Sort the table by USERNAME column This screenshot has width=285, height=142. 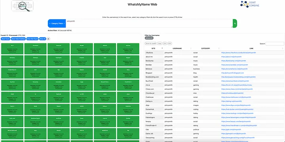[x=177, y=49]
